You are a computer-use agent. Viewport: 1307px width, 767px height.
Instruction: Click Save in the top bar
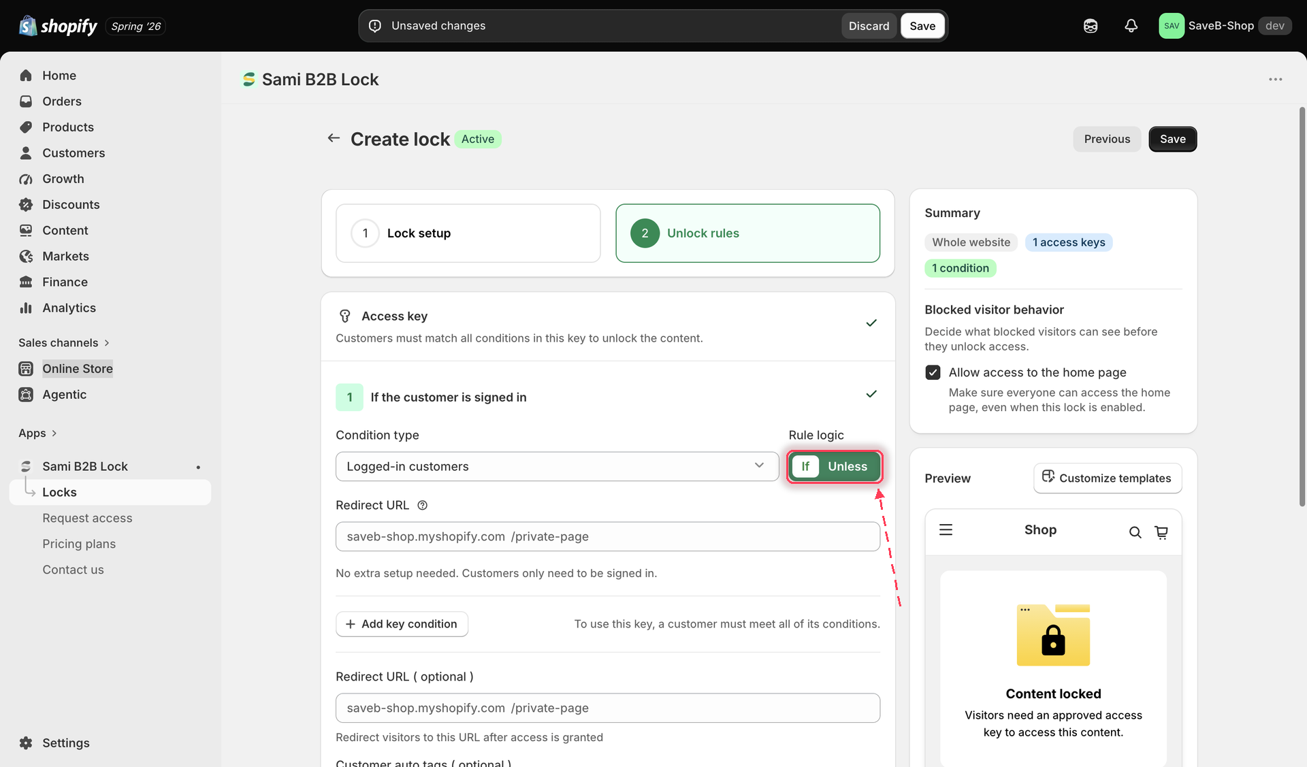pyautogui.click(x=922, y=26)
